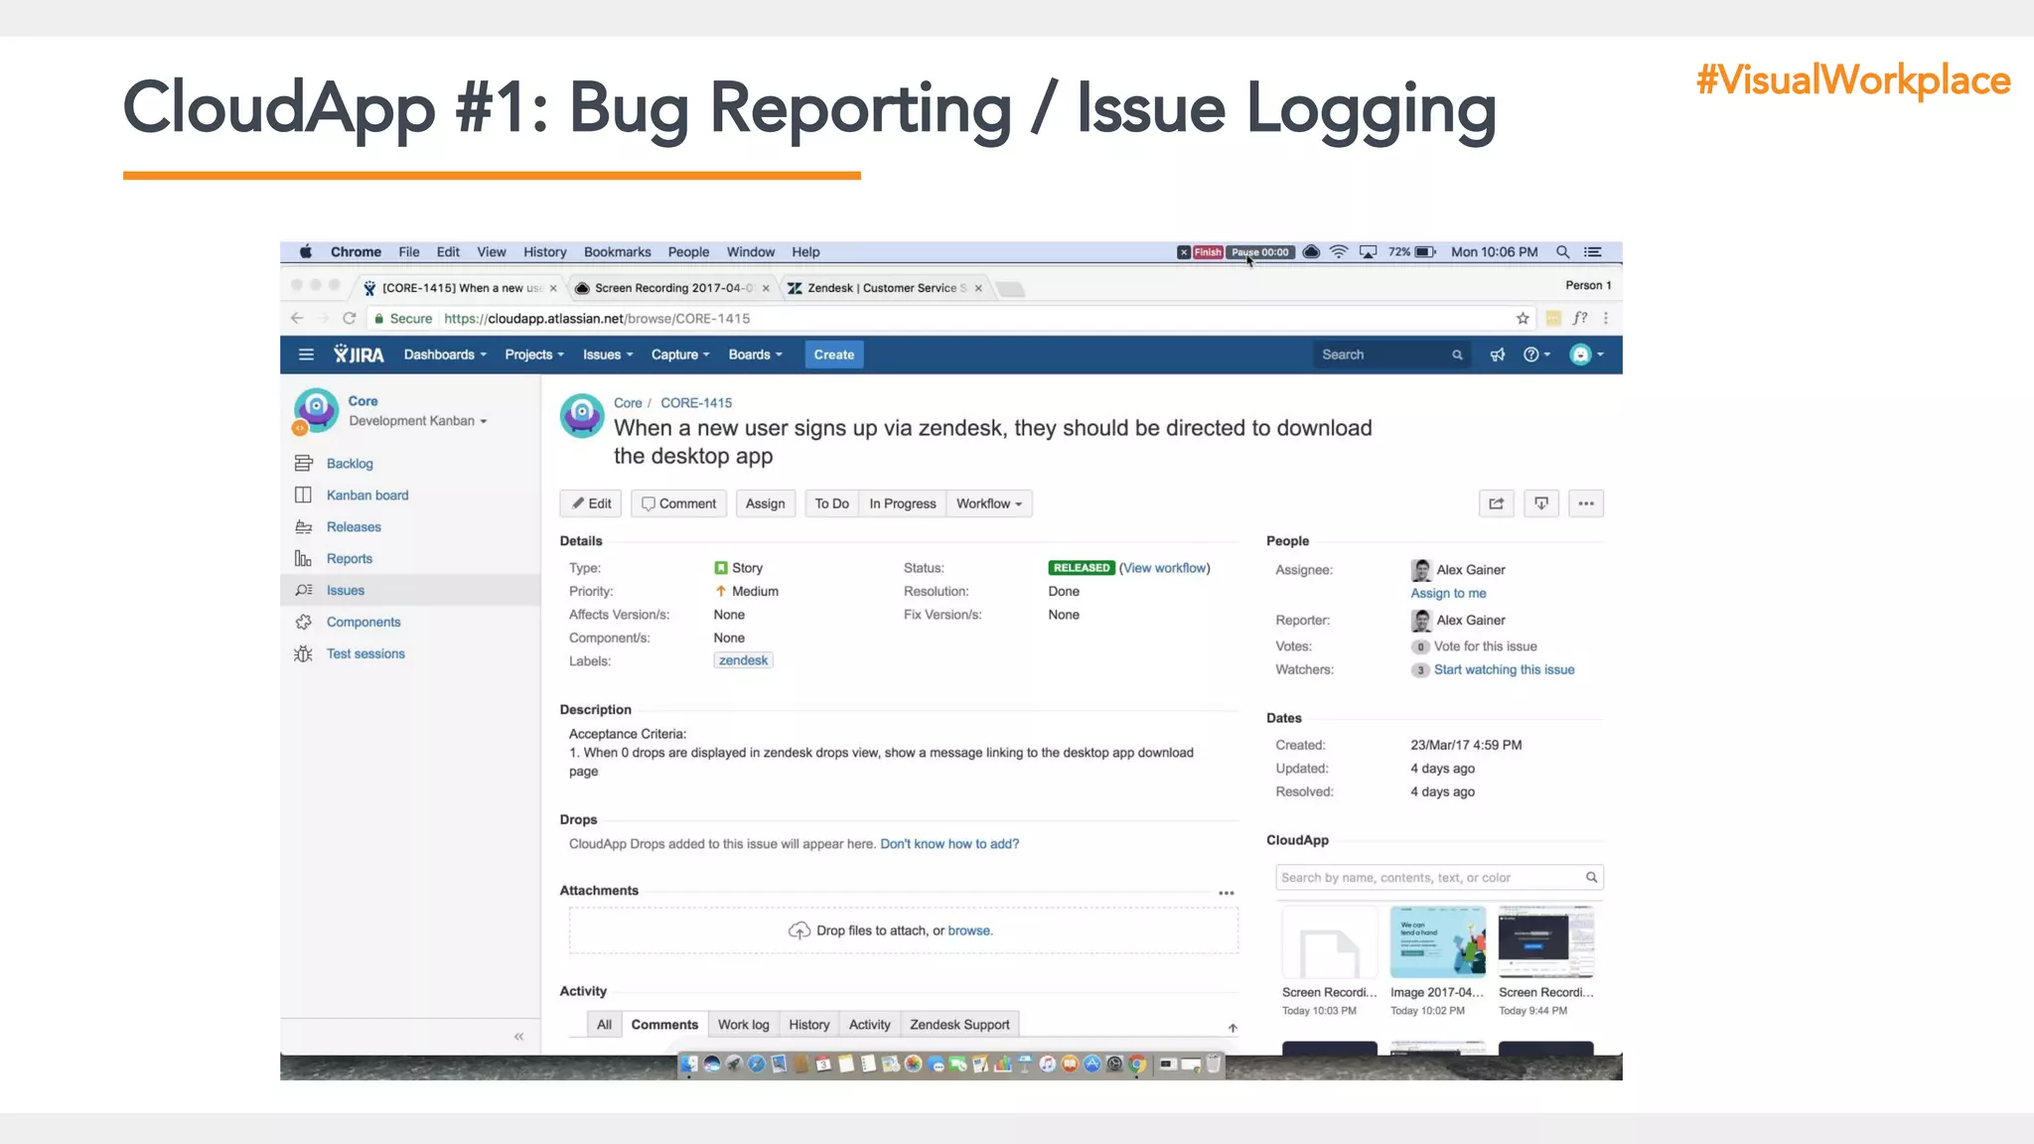
Task: Open the Projects dropdown menu
Action: [x=534, y=355]
